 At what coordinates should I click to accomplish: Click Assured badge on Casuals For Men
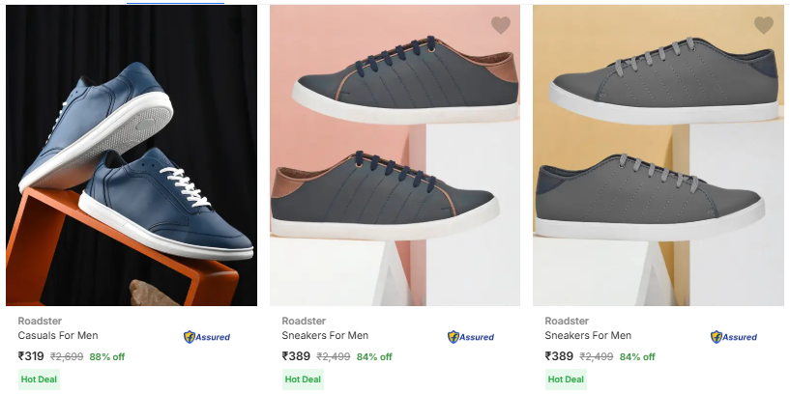207,337
